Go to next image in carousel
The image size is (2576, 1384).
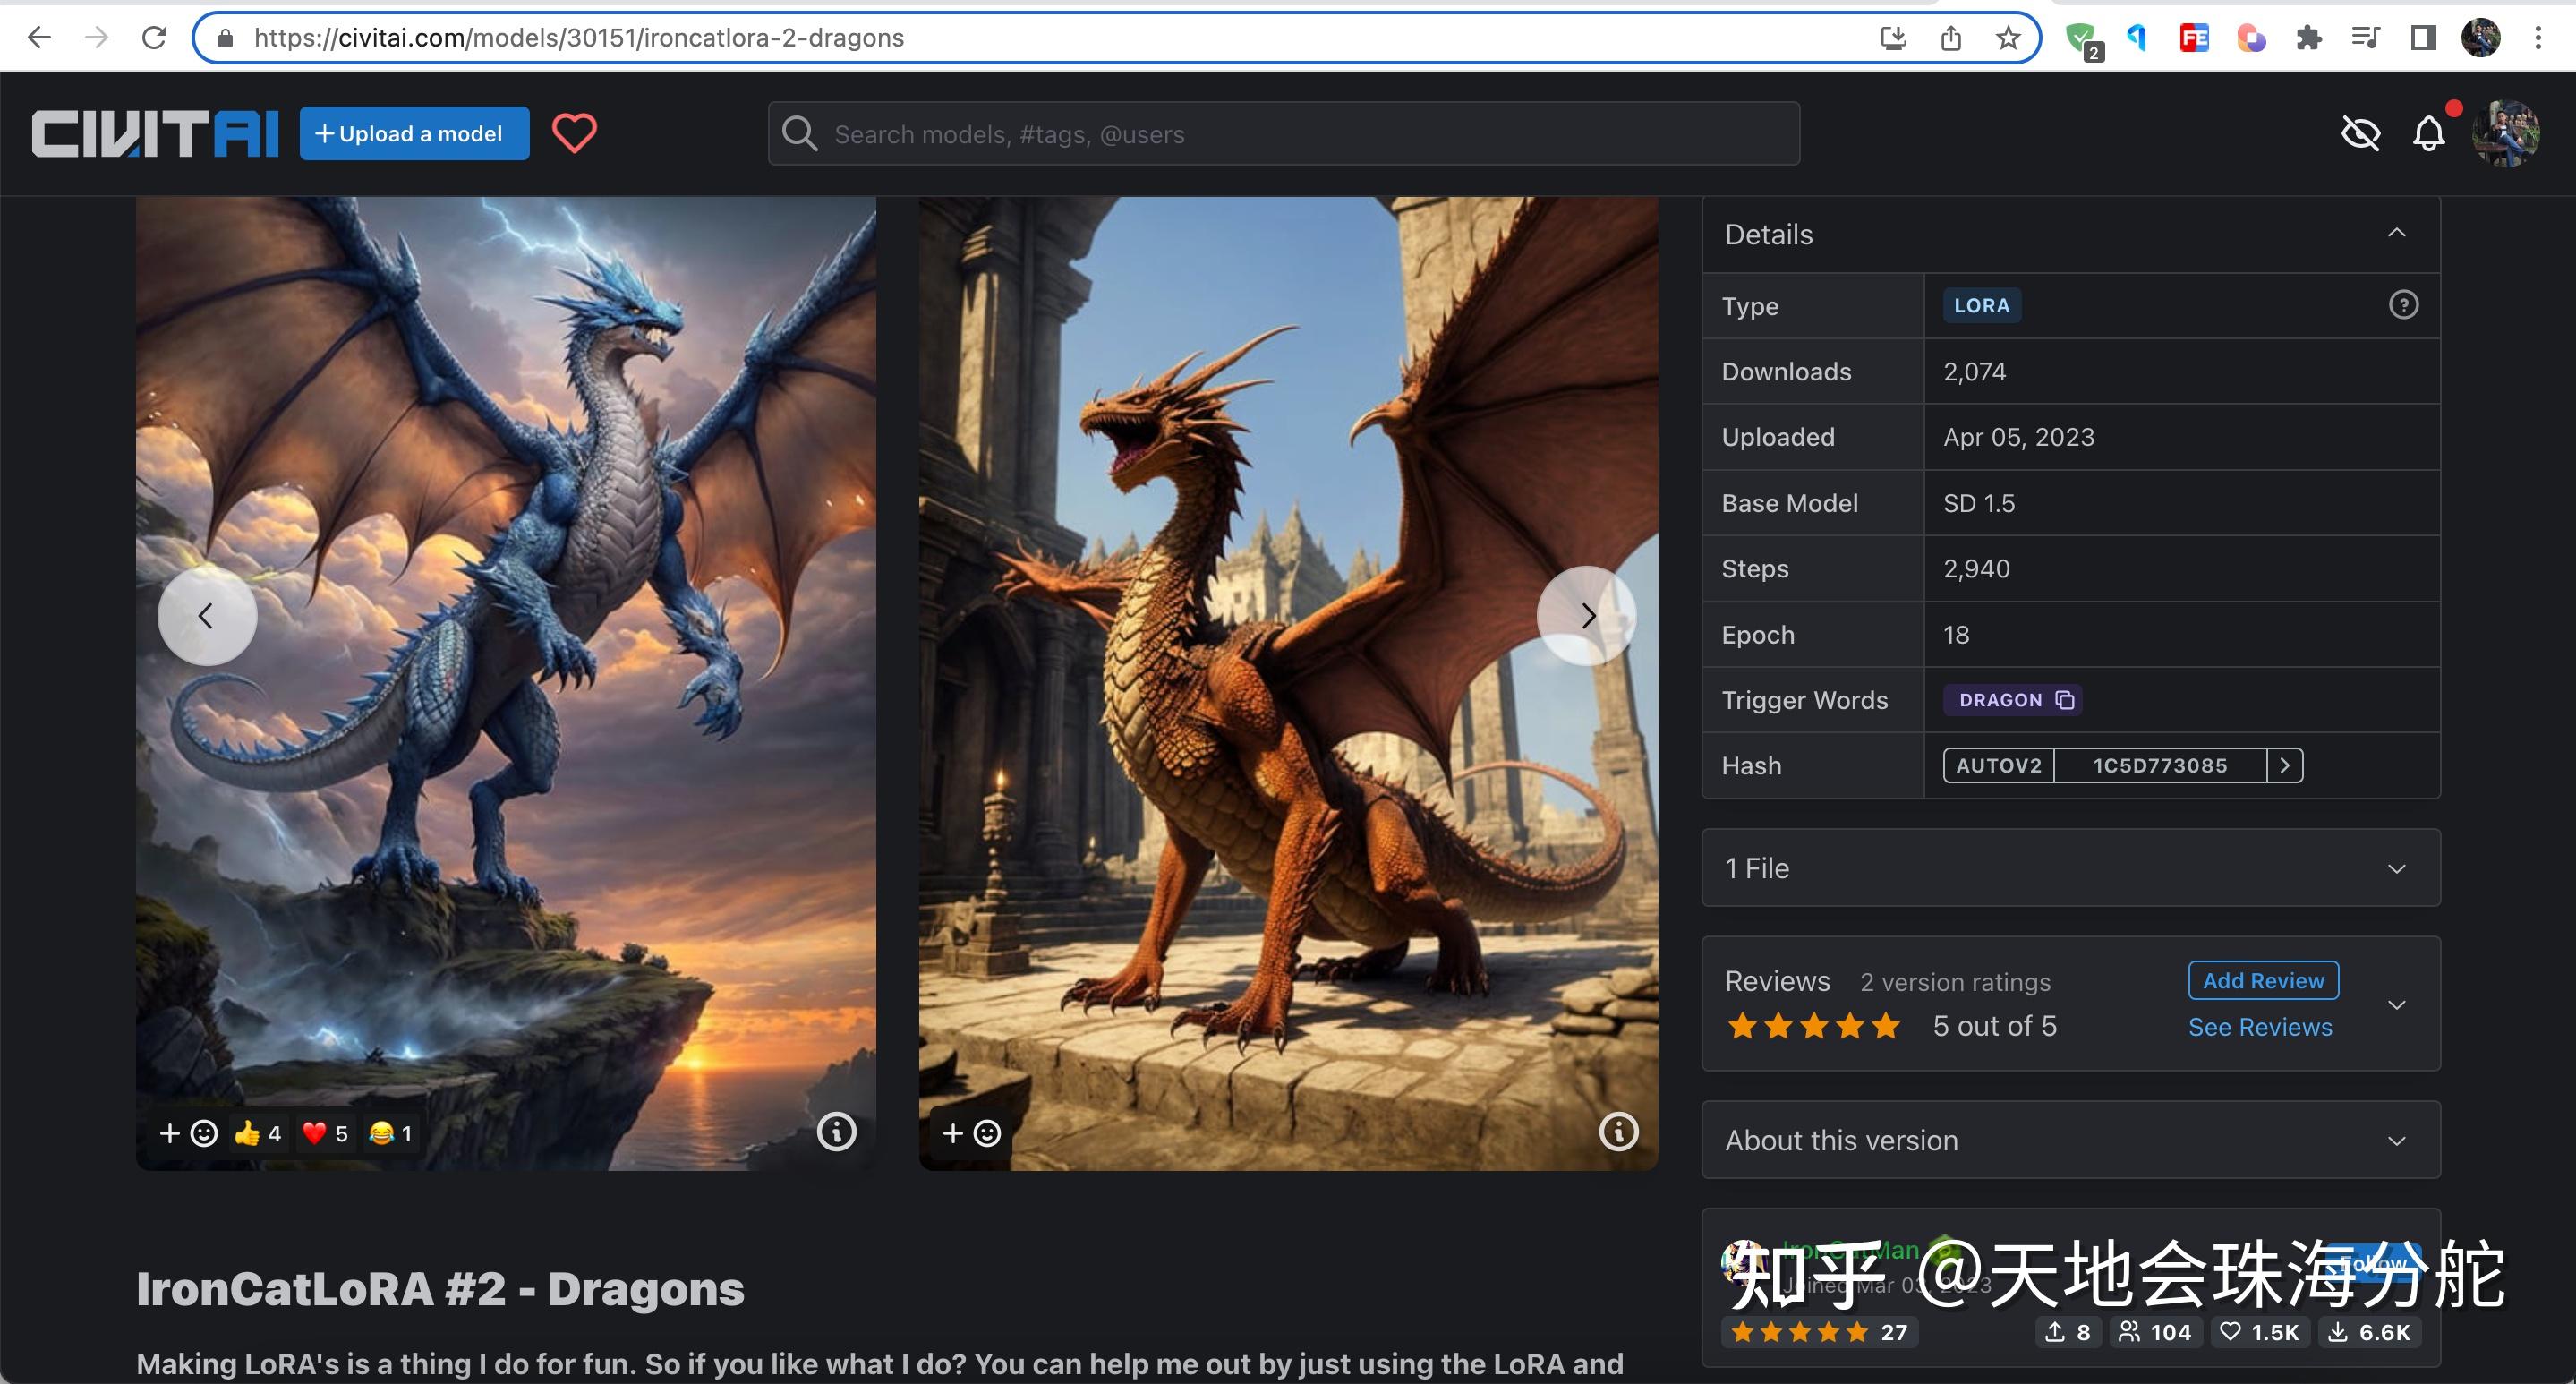1586,616
